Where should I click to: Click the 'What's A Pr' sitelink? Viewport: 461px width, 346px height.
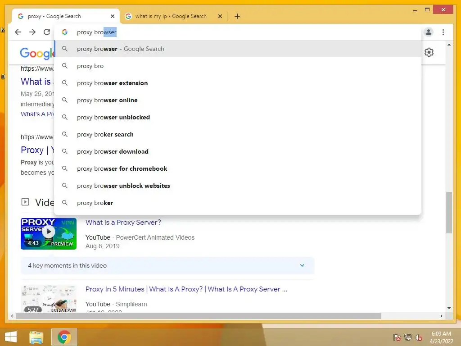[37, 114]
